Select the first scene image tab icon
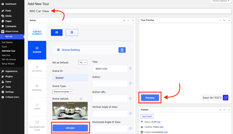This screenshot has width=233, height=134. click(57, 32)
